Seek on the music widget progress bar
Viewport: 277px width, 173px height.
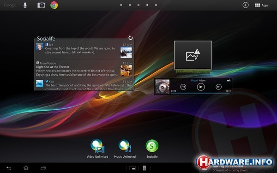[x=201, y=93]
